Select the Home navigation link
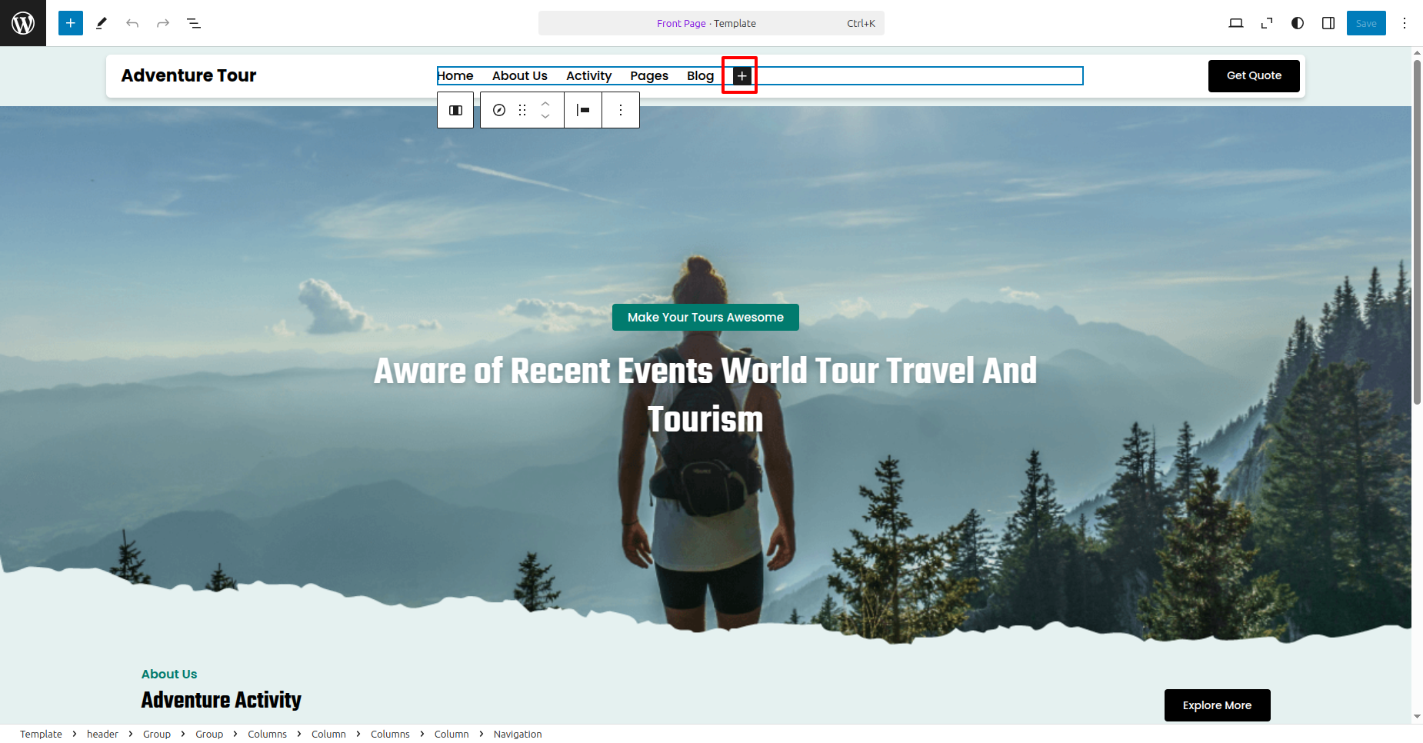The width and height of the screenshot is (1423, 743). coord(455,75)
